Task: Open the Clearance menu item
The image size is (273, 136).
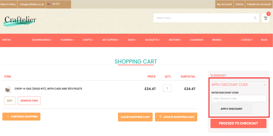Action: click(197, 40)
